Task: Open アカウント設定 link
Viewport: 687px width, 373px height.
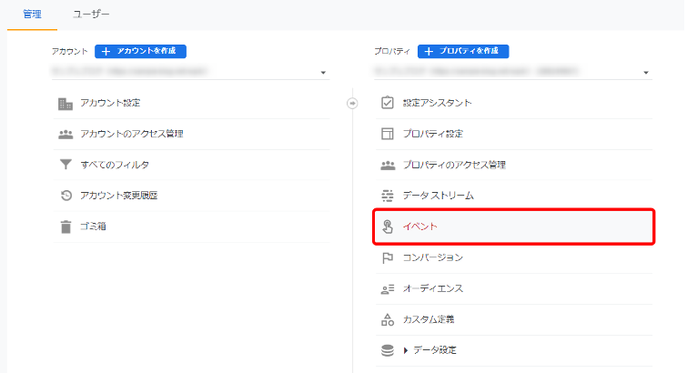Action: click(110, 103)
